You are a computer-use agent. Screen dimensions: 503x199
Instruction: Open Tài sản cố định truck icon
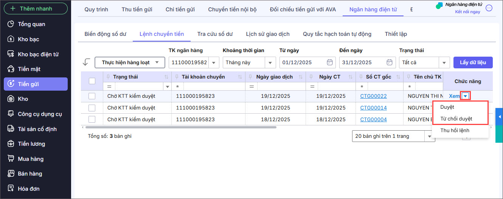click(x=11, y=129)
